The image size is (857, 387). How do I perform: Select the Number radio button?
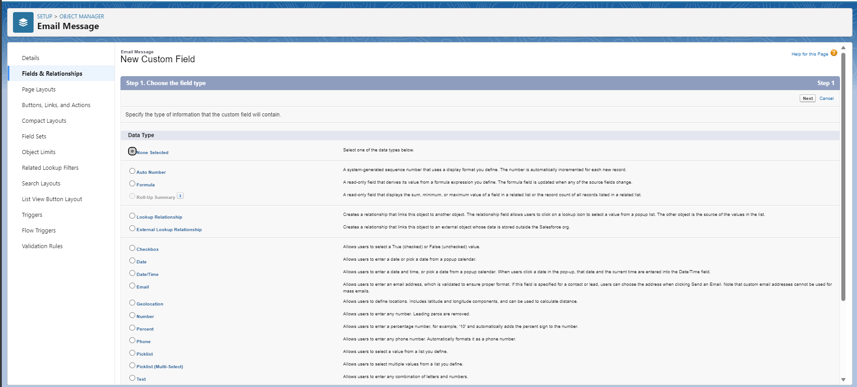coord(132,315)
